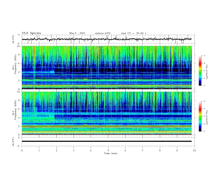Click the '2' tick on the time axis
The width and height of the screenshot is (219, 169).
point(56,150)
